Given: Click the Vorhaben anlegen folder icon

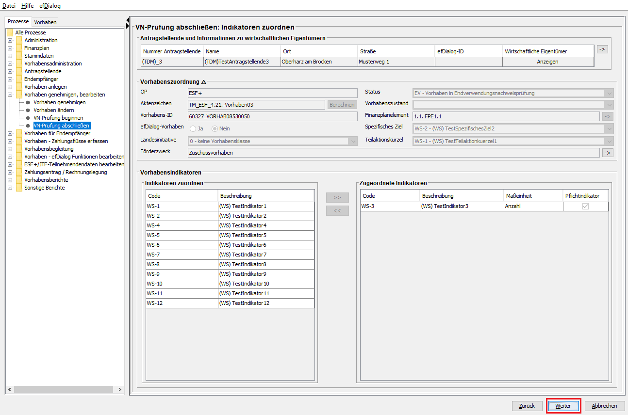Looking at the screenshot, I should click(x=19, y=87).
